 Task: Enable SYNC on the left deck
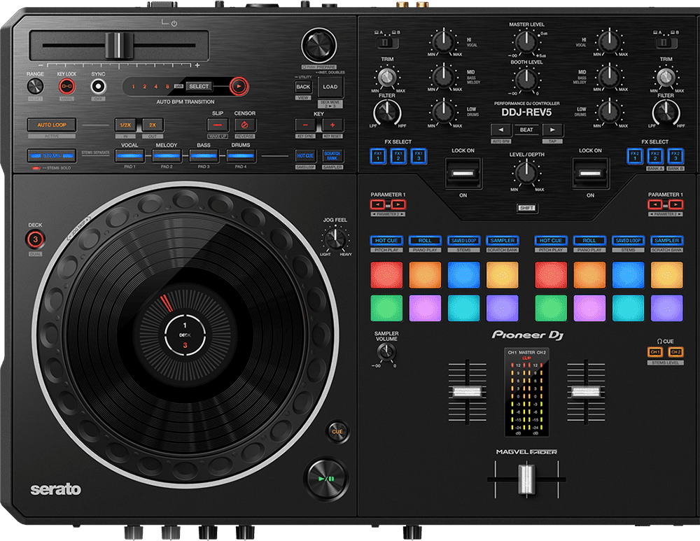pos(98,86)
